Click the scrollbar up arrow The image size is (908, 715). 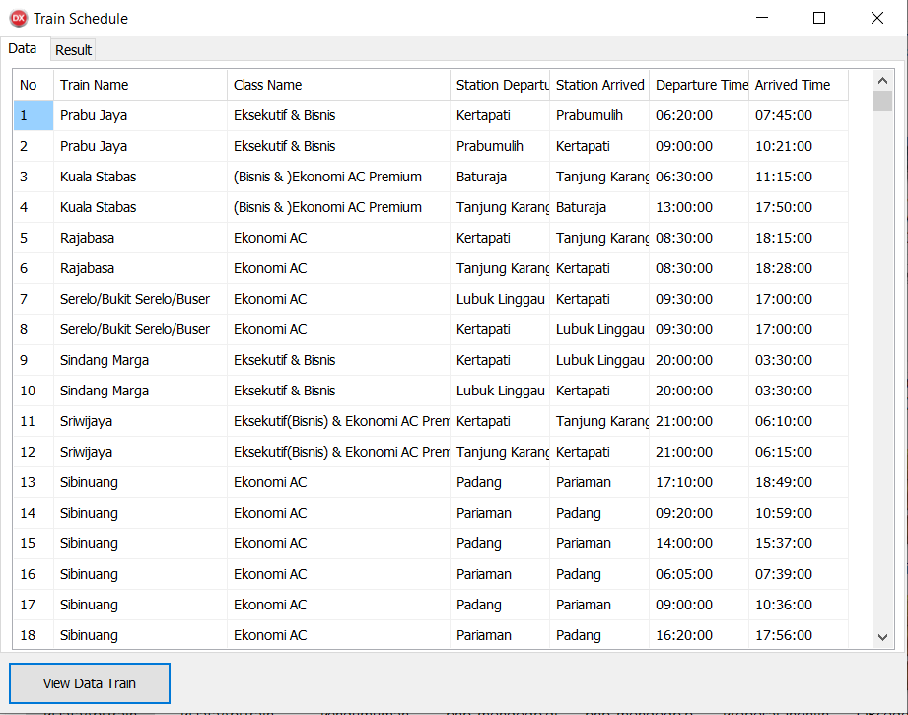[882, 81]
